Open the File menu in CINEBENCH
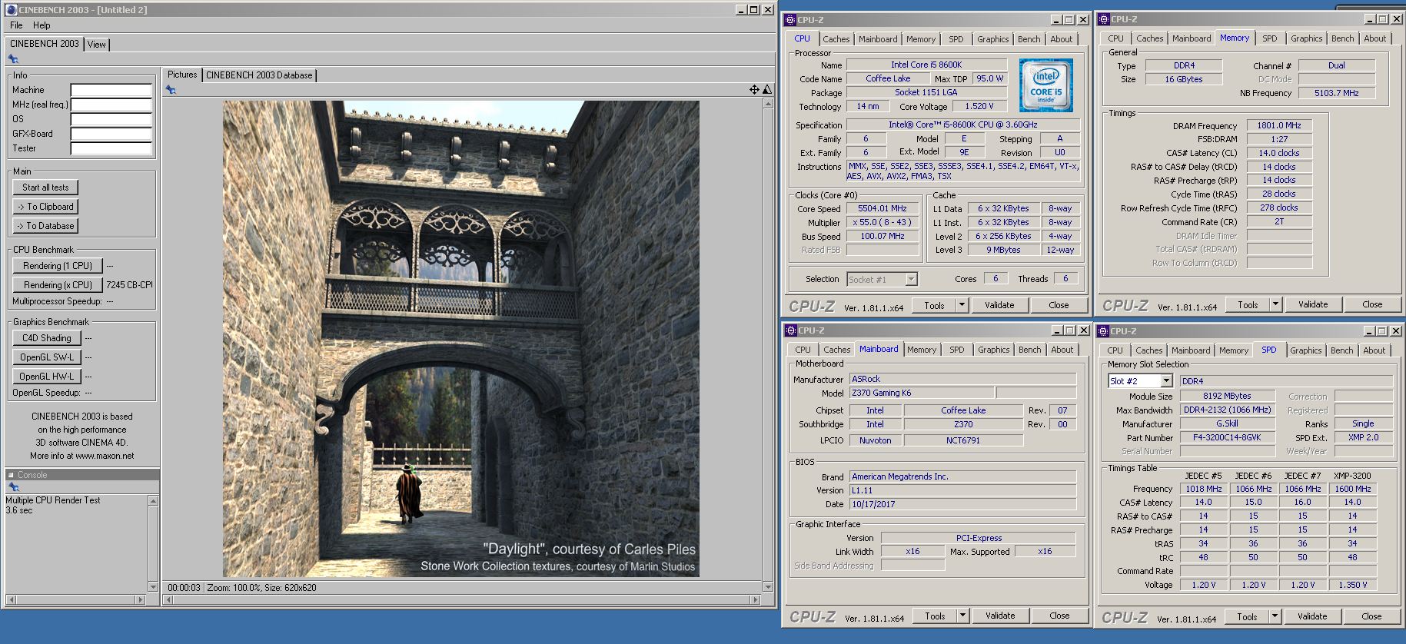Viewport: 1406px width, 644px height. click(x=16, y=25)
